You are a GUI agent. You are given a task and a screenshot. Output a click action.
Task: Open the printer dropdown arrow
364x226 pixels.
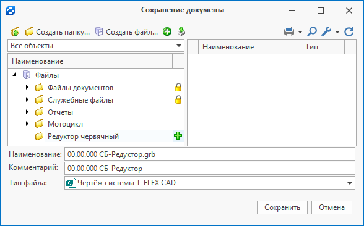click(x=300, y=32)
